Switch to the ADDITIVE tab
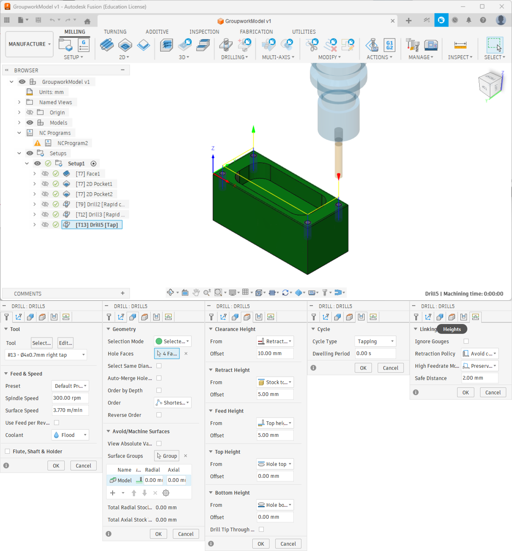This screenshot has width=512, height=551. 157,31
